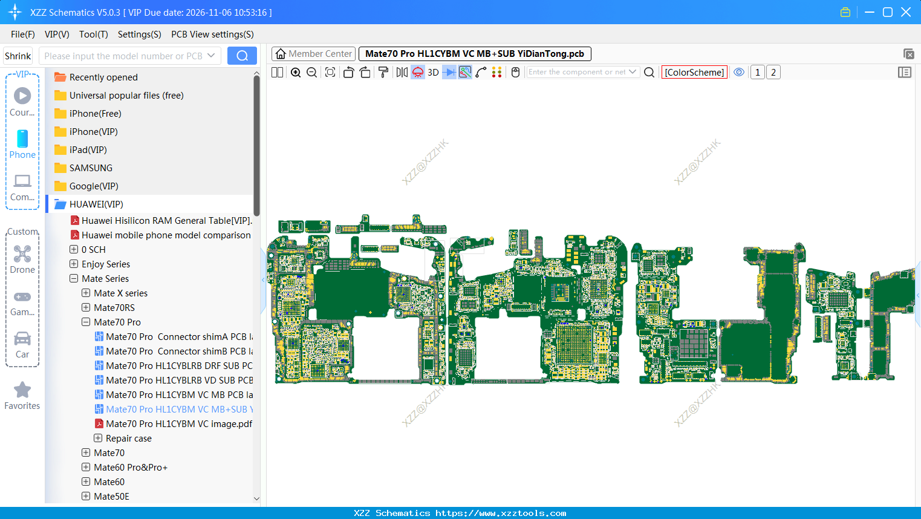921x519 pixels.
Task: Open the ColorScheme settings
Action: [694, 73]
